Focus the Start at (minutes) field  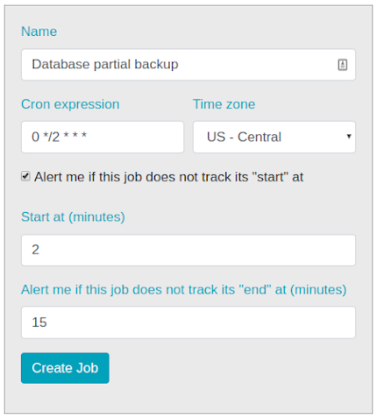188,250
